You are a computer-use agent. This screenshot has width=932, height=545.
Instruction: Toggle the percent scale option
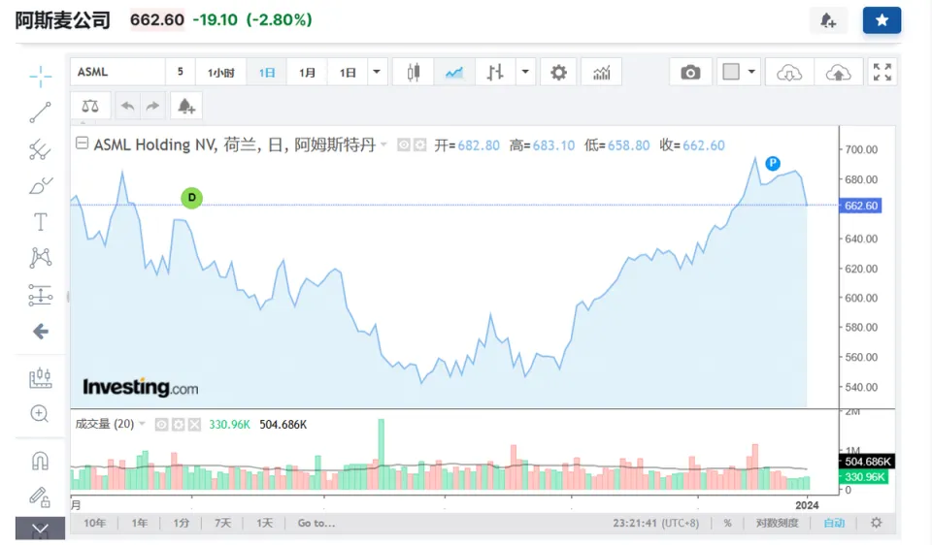(x=727, y=523)
